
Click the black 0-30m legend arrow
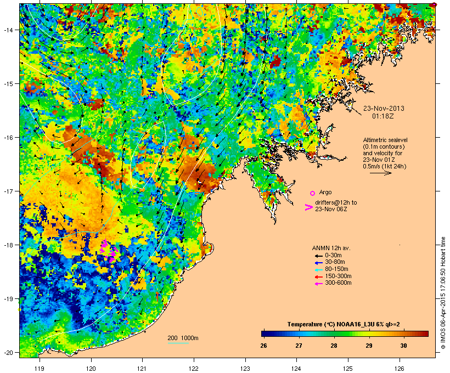click(318, 256)
